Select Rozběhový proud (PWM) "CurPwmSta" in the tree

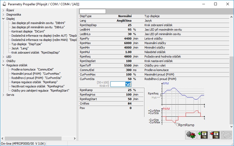(36, 78)
